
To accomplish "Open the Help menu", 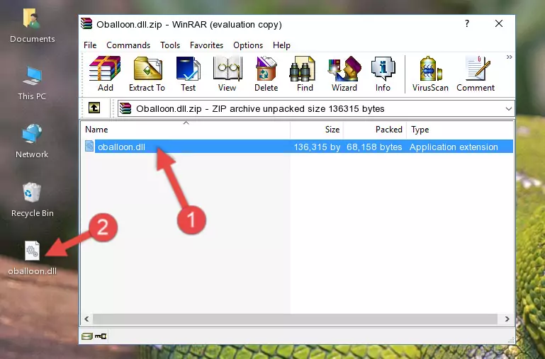I will coord(281,45).
